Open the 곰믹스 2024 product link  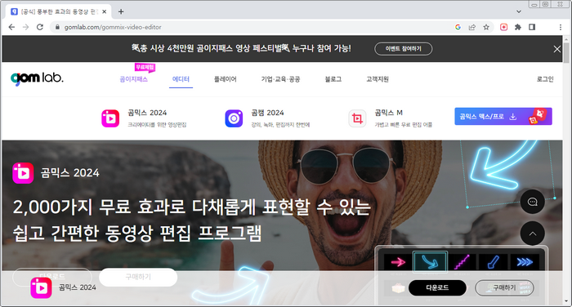click(147, 113)
